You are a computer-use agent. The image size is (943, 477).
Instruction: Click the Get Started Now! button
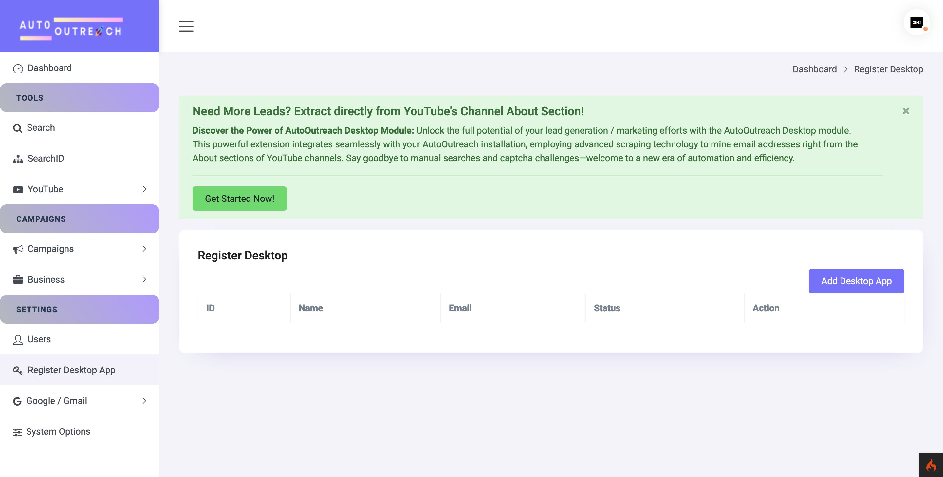pos(239,199)
